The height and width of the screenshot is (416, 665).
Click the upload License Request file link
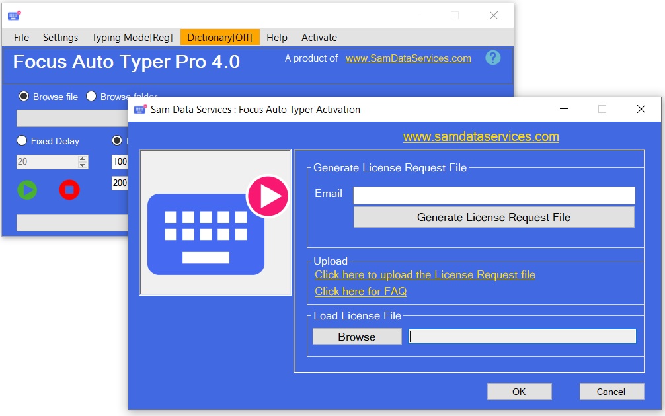[x=425, y=275]
